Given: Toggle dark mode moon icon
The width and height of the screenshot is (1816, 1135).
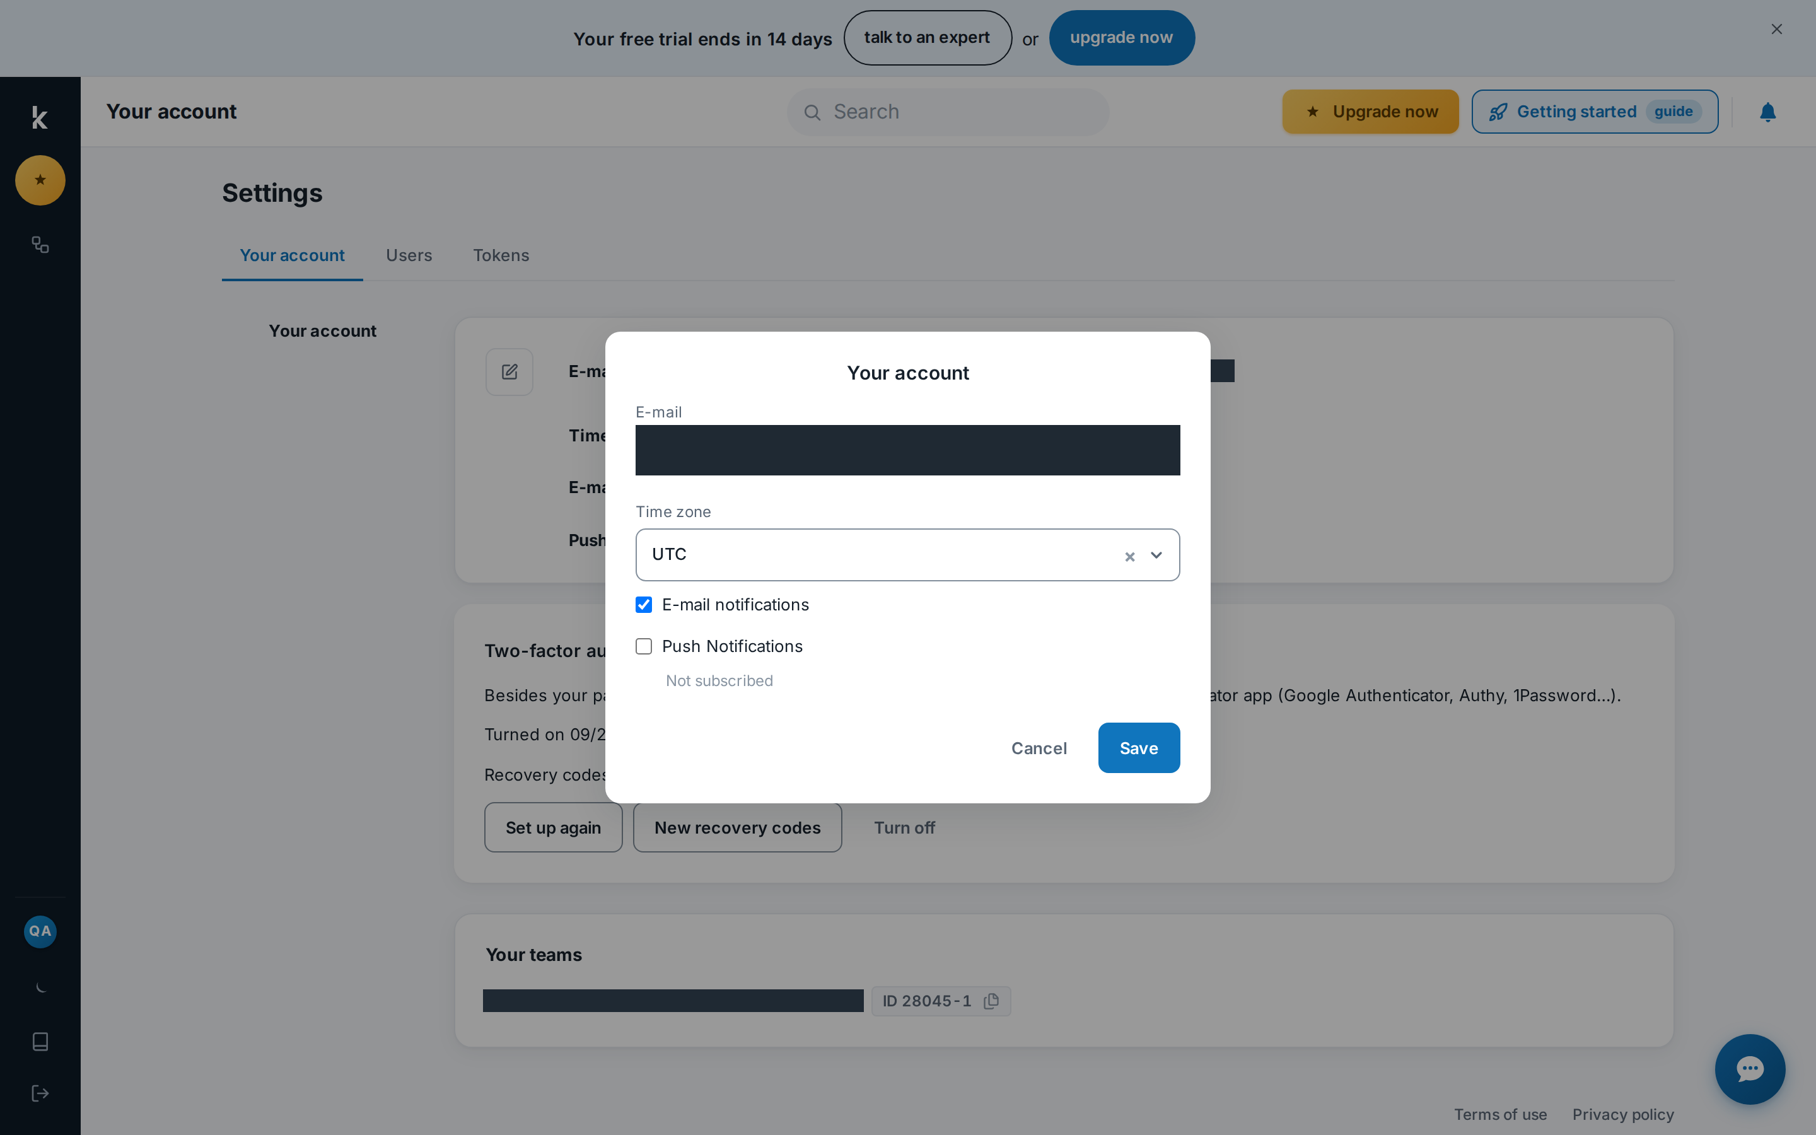Looking at the screenshot, I should coord(40,987).
